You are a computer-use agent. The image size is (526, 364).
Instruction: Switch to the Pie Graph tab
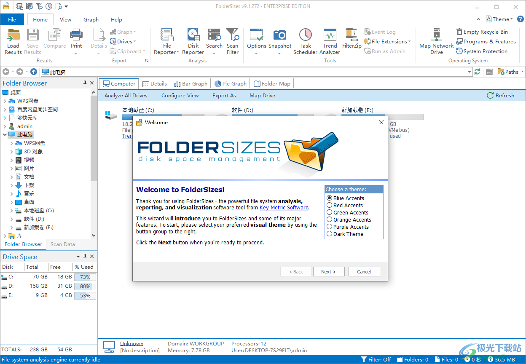(231, 83)
